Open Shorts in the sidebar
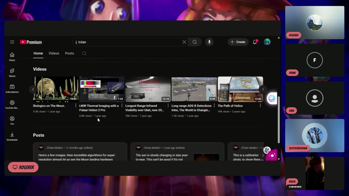This screenshot has width=349, height=196. [12, 73]
